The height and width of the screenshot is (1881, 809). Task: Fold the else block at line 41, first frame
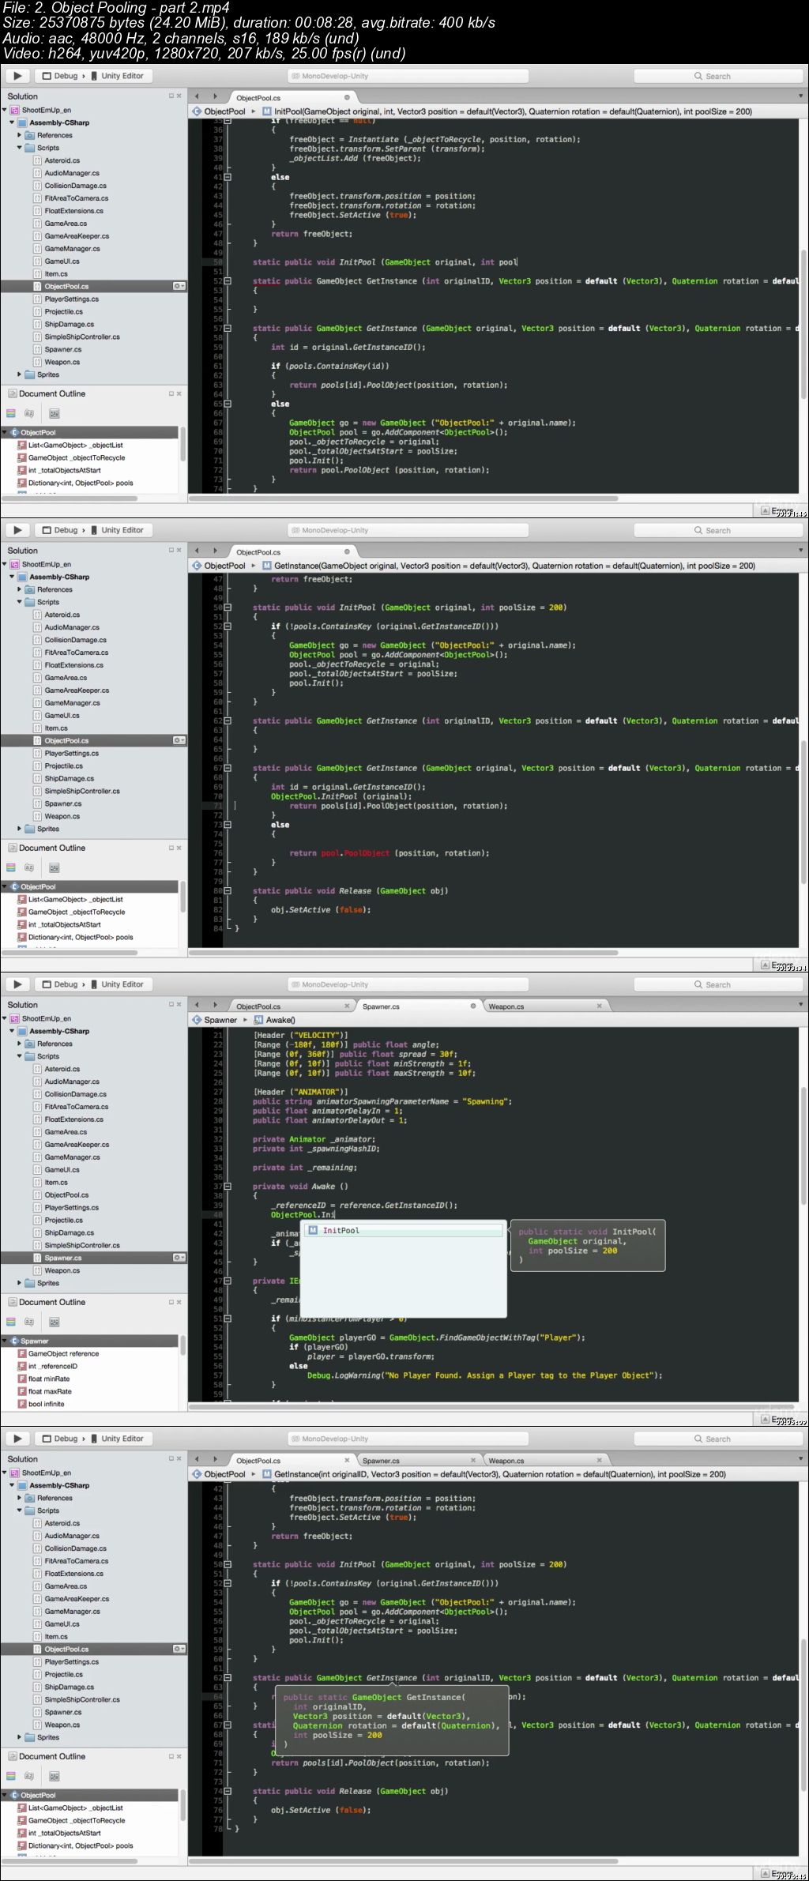click(228, 177)
